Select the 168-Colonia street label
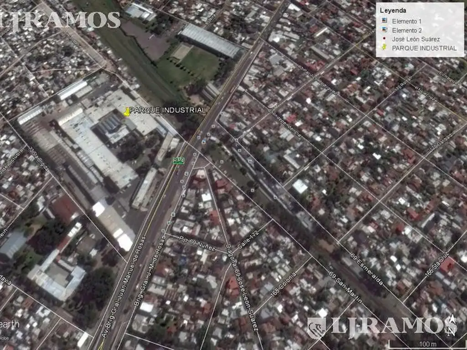 point(283,284)
